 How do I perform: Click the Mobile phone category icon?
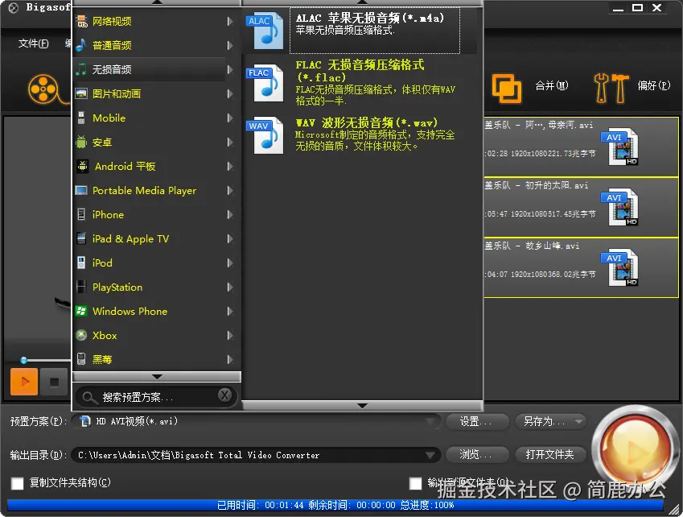click(x=81, y=118)
